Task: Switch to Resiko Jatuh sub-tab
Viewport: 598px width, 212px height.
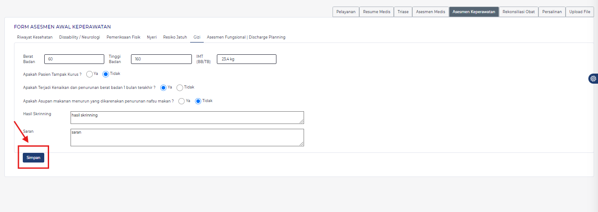Action: point(175,37)
